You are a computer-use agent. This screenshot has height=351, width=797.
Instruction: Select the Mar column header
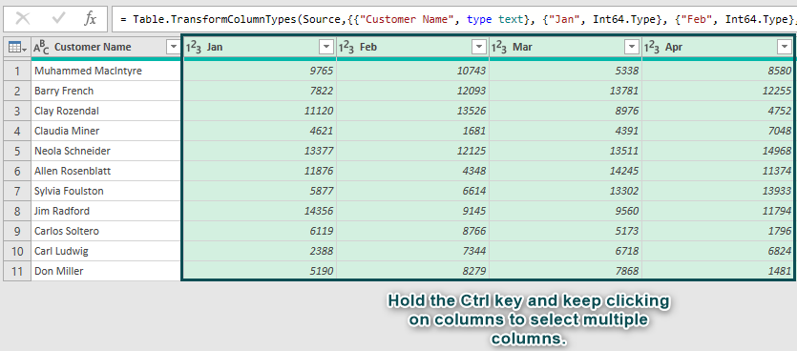(565, 48)
